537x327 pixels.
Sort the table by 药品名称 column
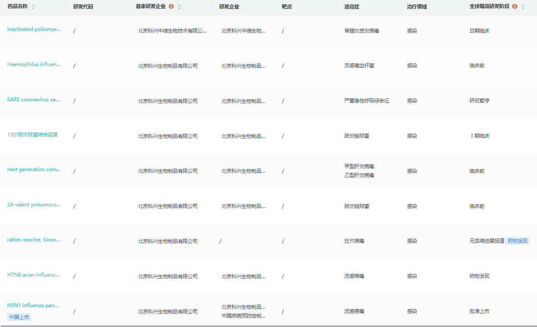pos(33,7)
